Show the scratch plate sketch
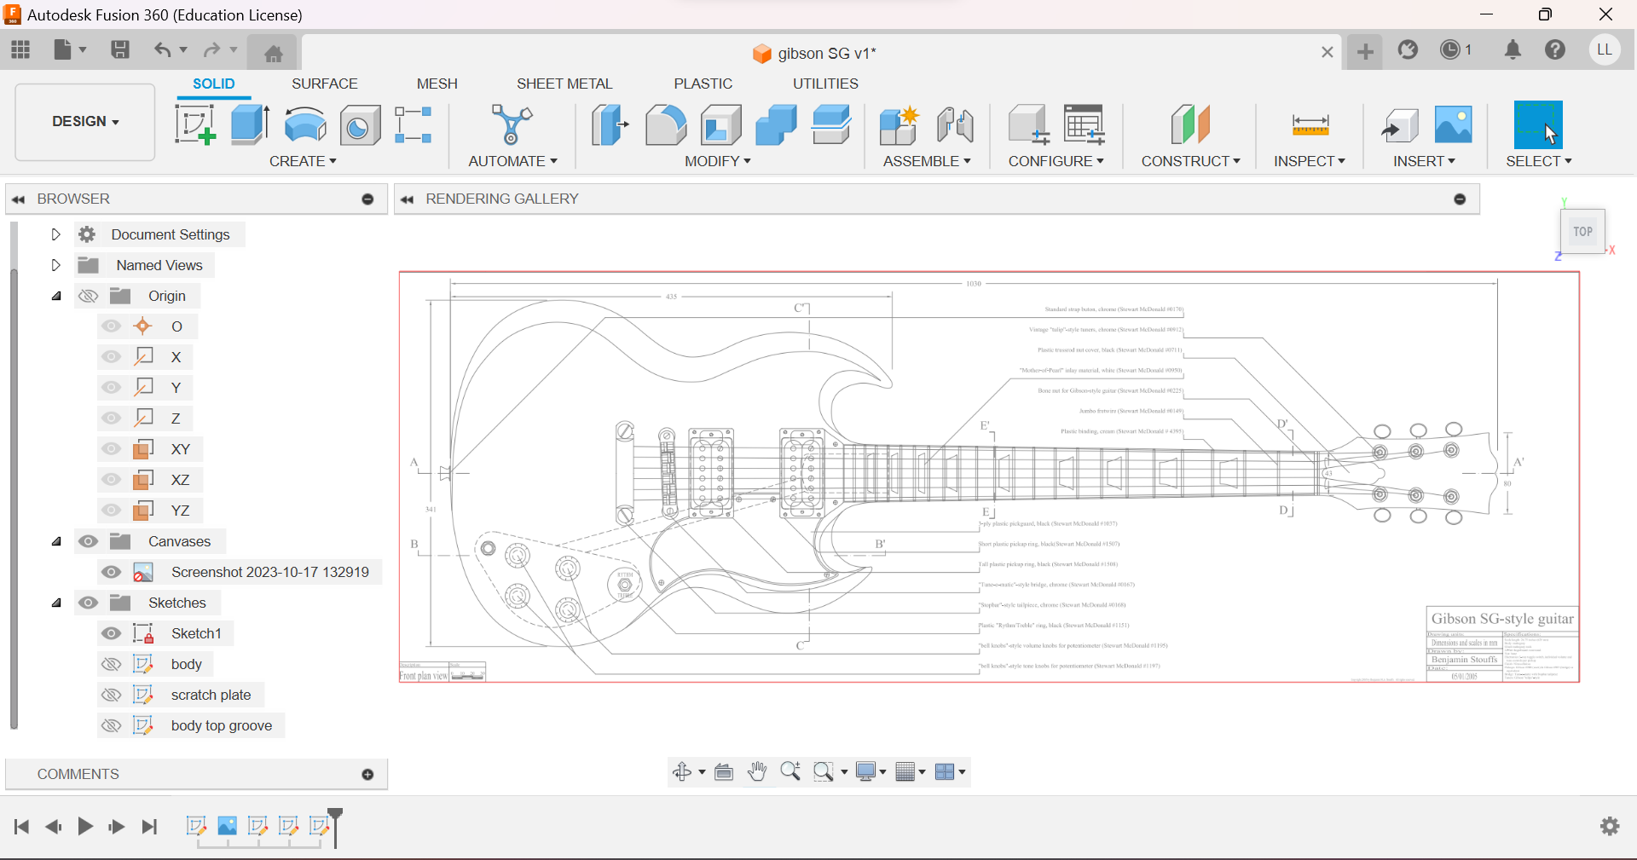Image resolution: width=1637 pixels, height=860 pixels. click(x=111, y=695)
